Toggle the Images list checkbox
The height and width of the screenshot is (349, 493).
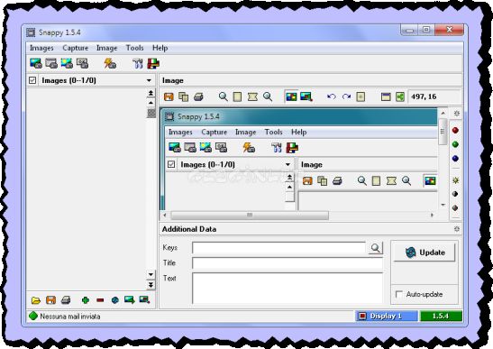(32, 80)
